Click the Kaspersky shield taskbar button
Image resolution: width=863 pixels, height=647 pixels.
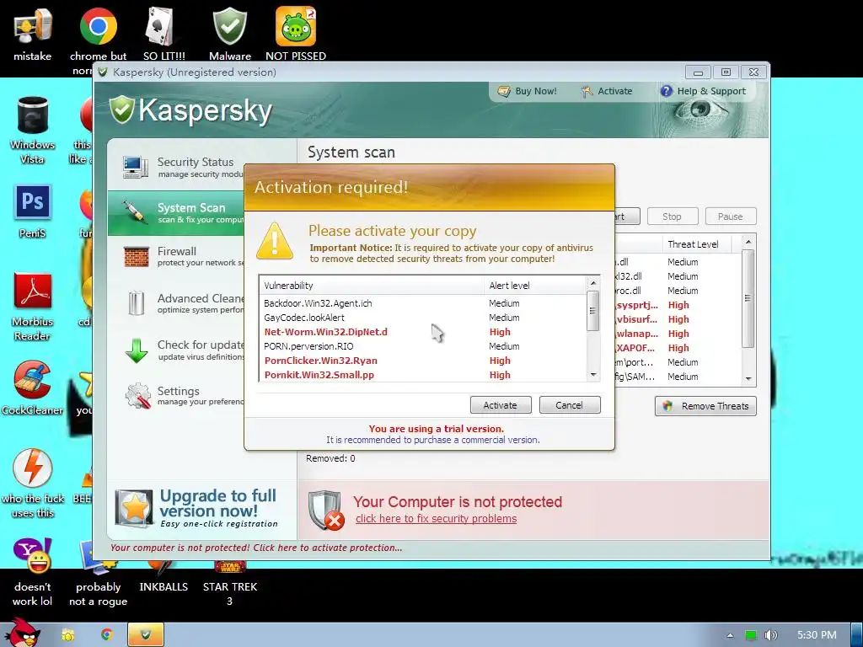click(146, 635)
